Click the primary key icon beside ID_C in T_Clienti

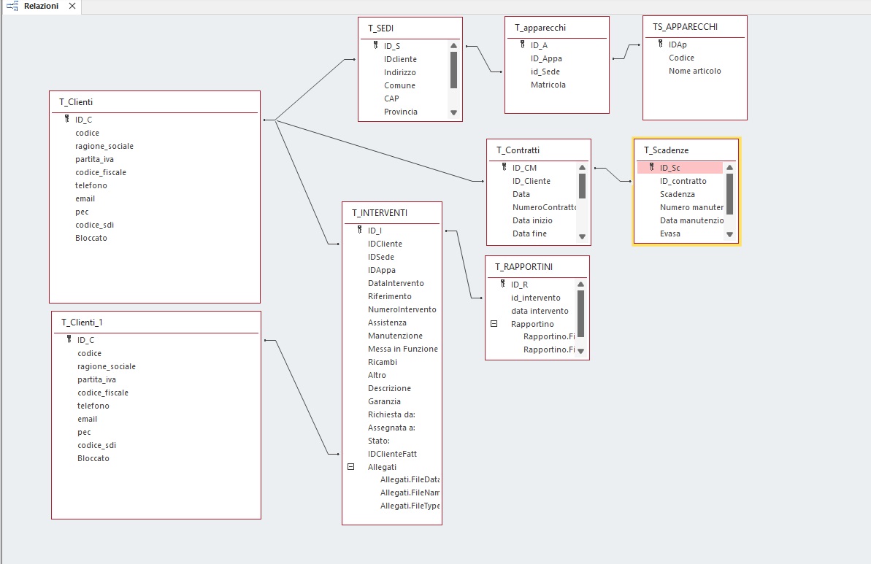click(x=67, y=120)
